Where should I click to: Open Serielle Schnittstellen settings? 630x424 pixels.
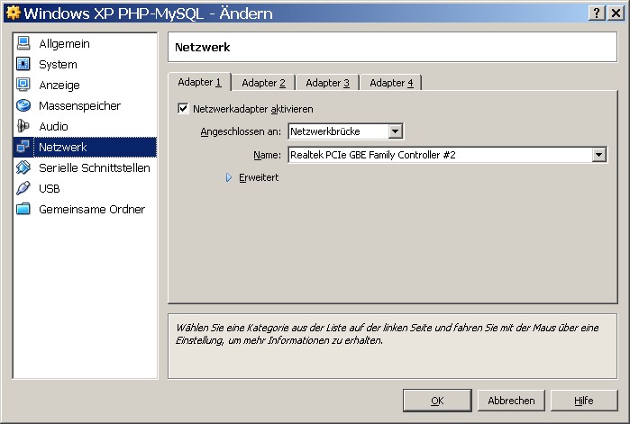[x=95, y=167]
